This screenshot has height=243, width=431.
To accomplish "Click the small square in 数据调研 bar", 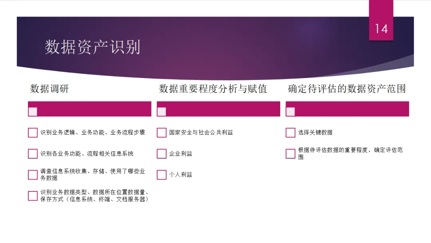I will click(x=33, y=112).
